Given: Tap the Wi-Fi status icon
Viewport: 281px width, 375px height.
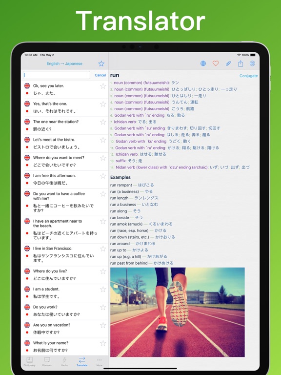Looking at the screenshot, I should pyautogui.click(x=239, y=55).
